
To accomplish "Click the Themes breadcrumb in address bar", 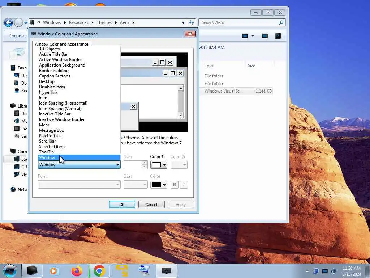I will click(x=104, y=22).
